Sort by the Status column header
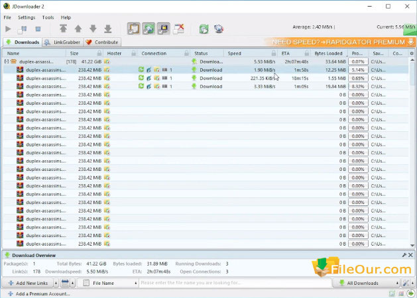This screenshot has height=298, width=417. click(x=201, y=54)
